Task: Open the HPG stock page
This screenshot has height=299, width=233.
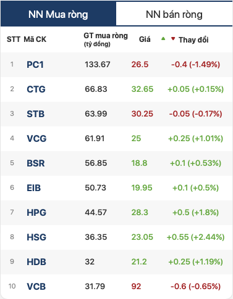Action: (36, 213)
